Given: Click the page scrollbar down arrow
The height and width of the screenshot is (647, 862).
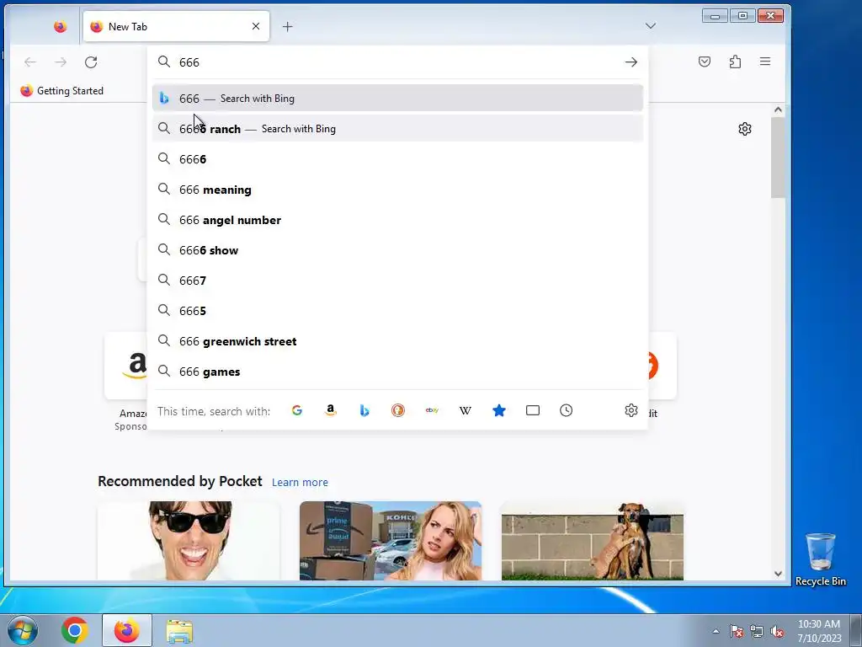Looking at the screenshot, I should [x=778, y=573].
